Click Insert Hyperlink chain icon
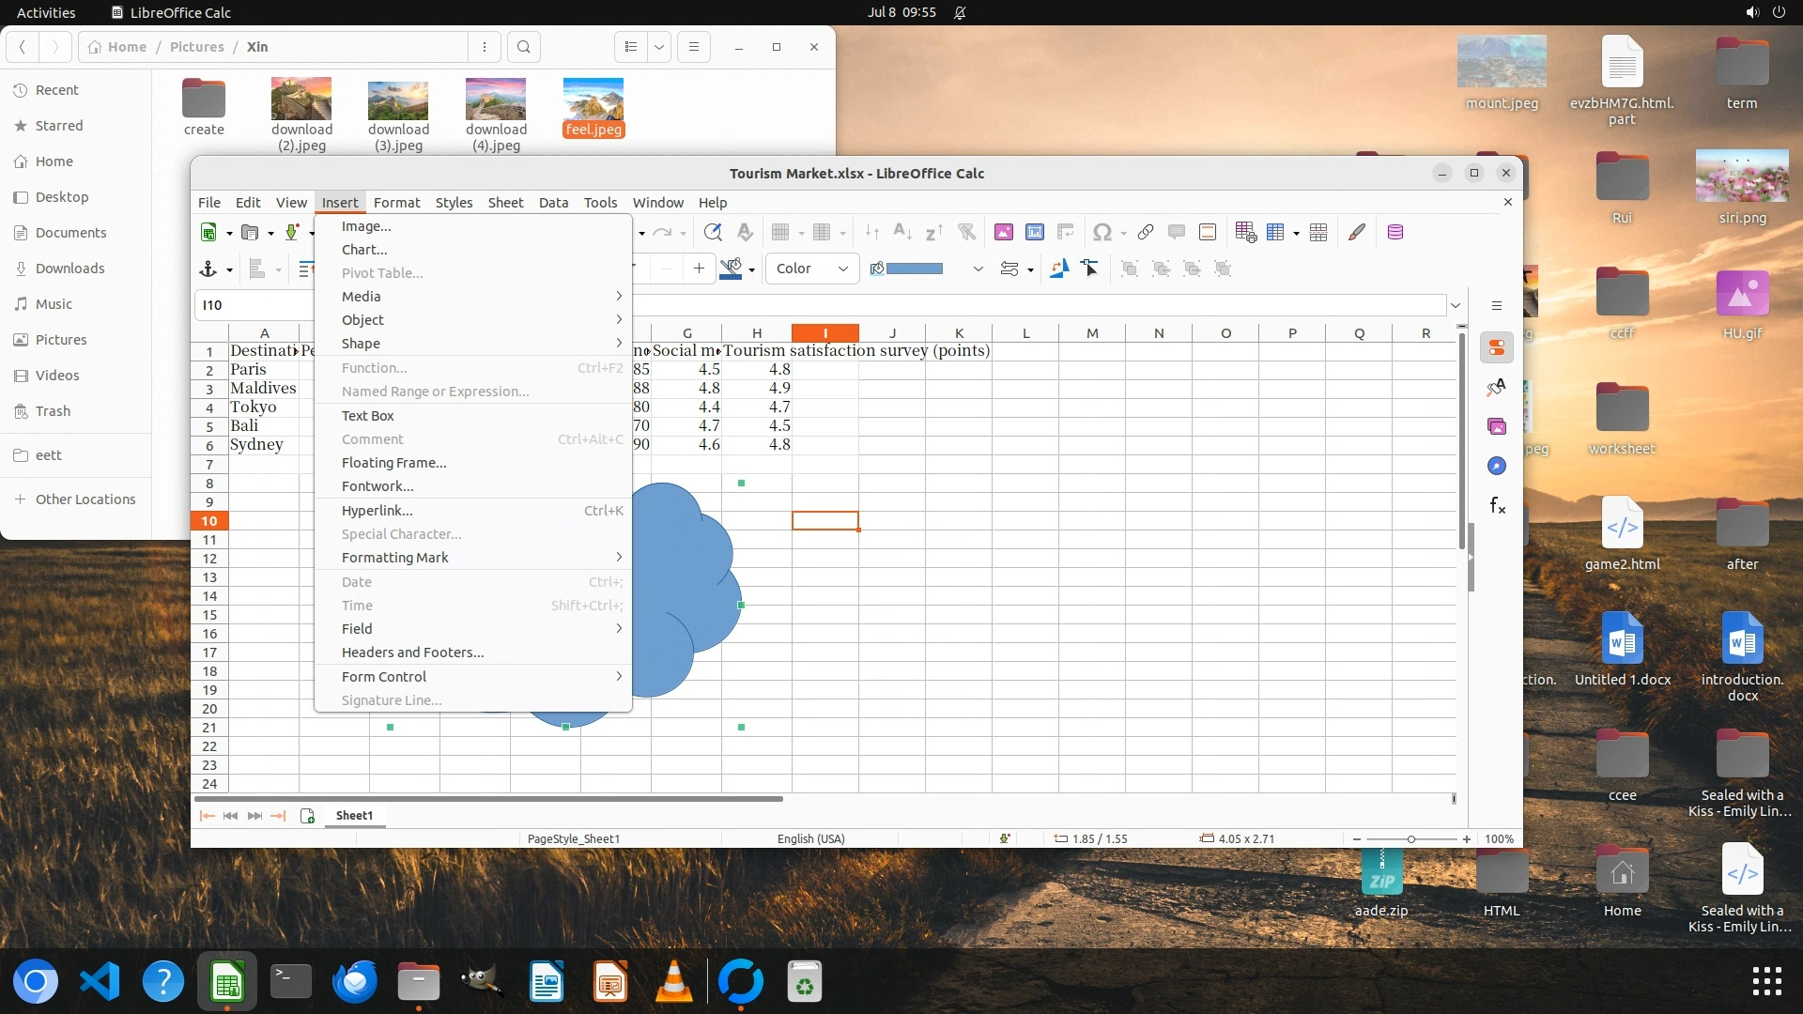The height and width of the screenshot is (1014, 1803). coord(1145,232)
